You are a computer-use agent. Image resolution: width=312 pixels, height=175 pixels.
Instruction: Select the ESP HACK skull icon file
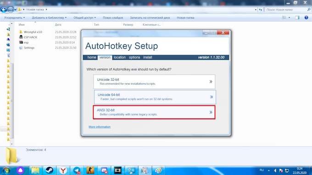click(x=21, y=37)
